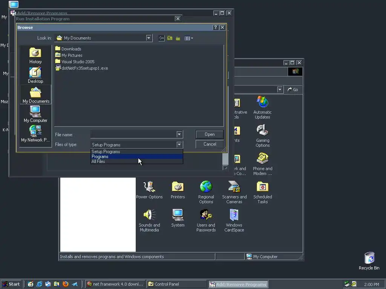Open View Menu icon in Browse toolbar
Image resolution: width=386 pixels, height=289 pixels.
tap(188, 38)
